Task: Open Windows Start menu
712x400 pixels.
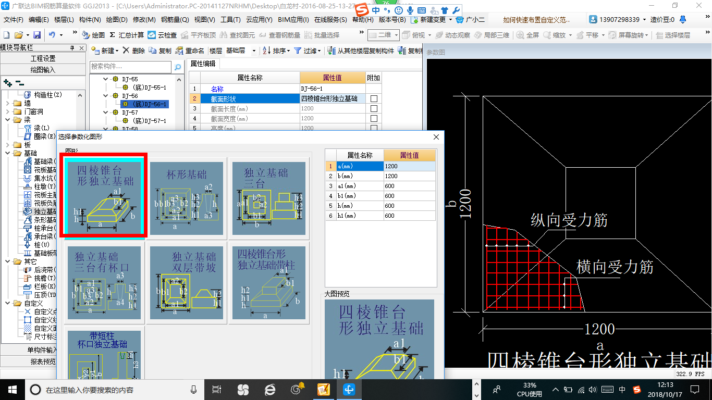Action: pyautogui.click(x=12, y=390)
